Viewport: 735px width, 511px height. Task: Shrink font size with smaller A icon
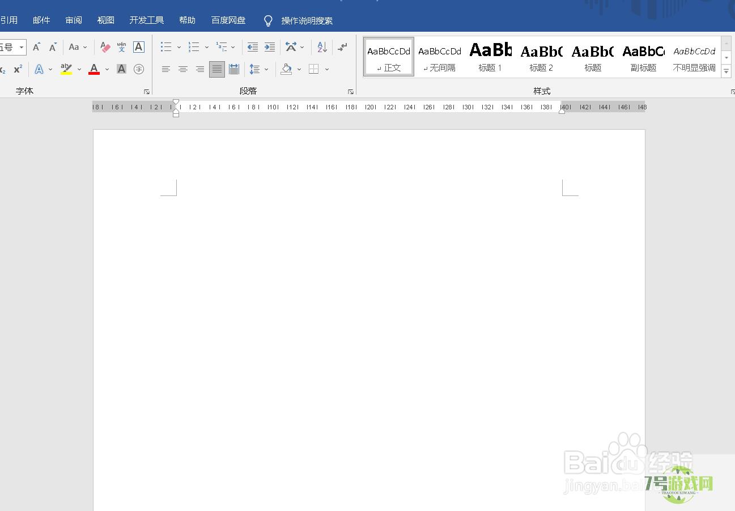pos(53,47)
